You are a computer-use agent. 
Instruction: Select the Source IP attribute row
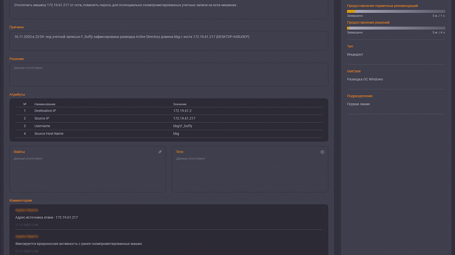pos(168,118)
